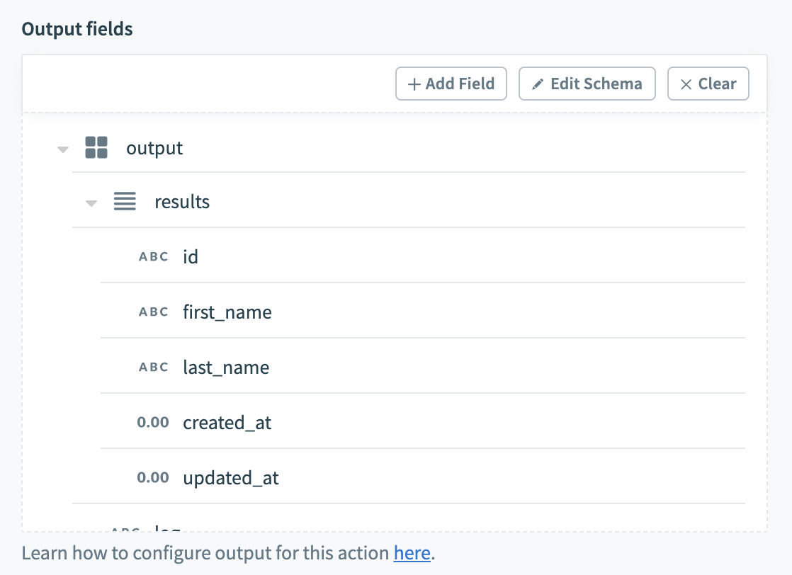Clear all output fields
The width and height of the screenshot is (792, 575).
pos(708,84)
